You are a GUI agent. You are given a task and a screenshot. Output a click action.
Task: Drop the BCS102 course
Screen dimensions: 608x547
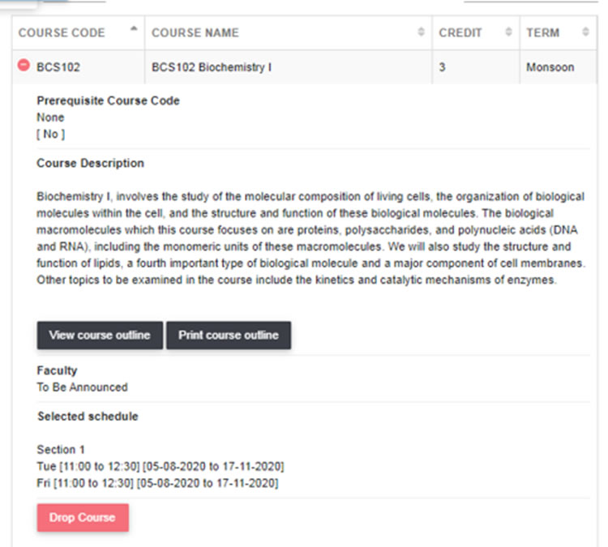[x=83, y=517]
